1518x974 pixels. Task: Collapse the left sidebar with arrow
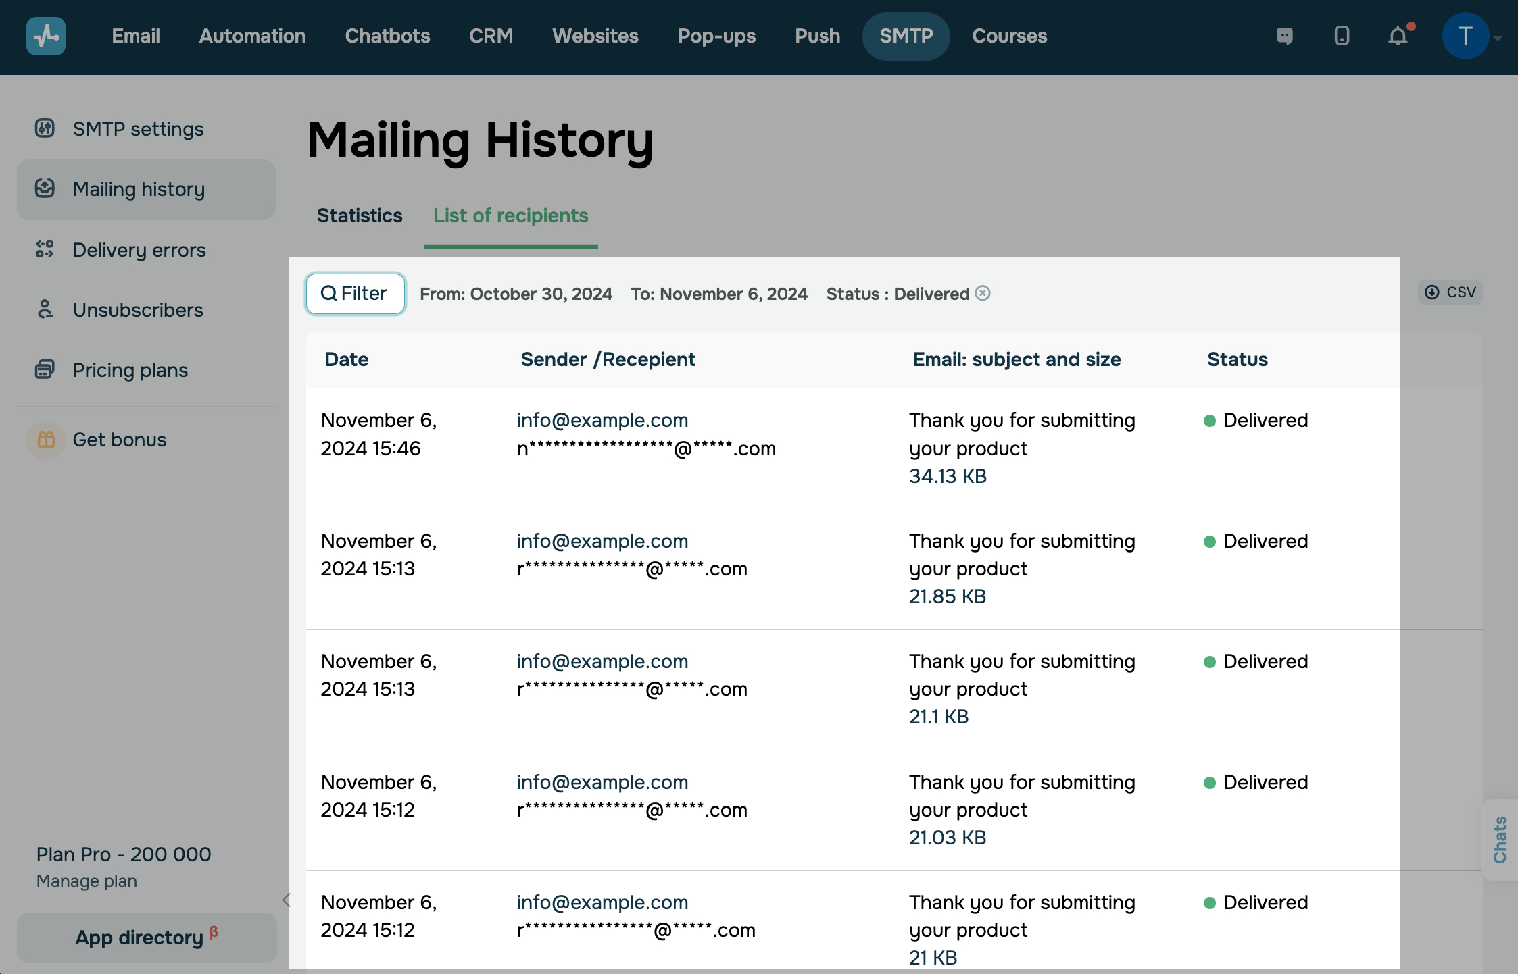(x=287, y=900)
